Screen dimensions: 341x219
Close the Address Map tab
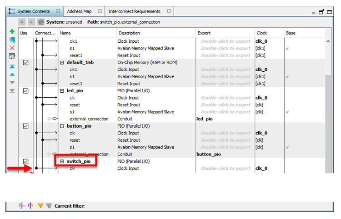click(100, 11)
